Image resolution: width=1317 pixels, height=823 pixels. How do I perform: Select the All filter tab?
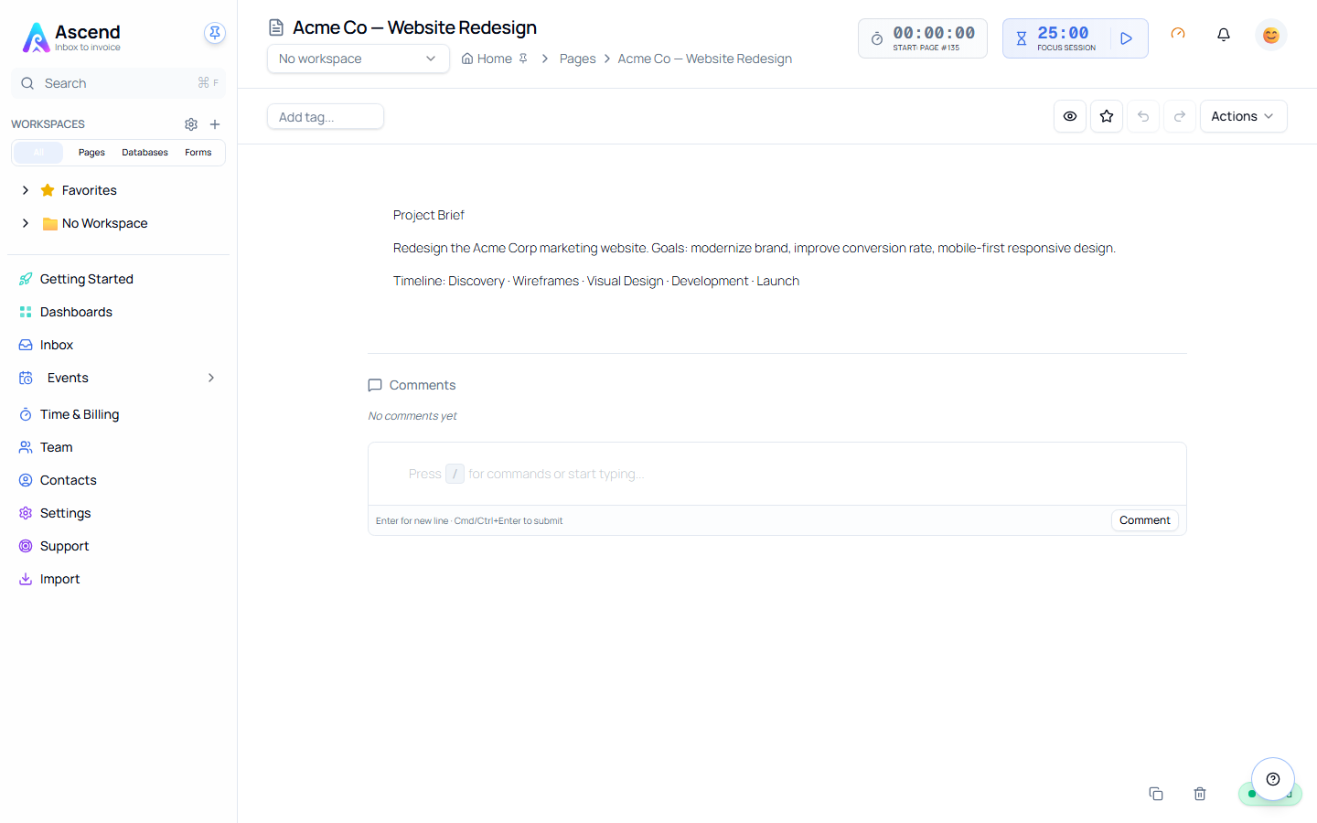tap(38, 153)
